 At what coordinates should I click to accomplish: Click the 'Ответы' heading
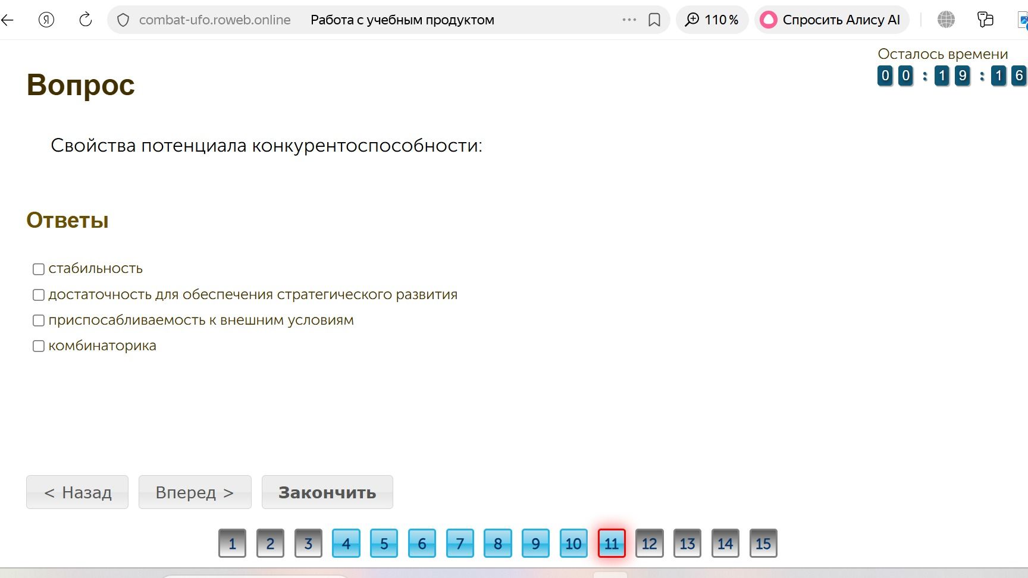67,221
